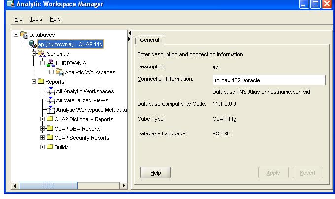The width and height of the screenshot is (335, 199).
Task: Select the Databases tree label
Action: pos(42,35)
